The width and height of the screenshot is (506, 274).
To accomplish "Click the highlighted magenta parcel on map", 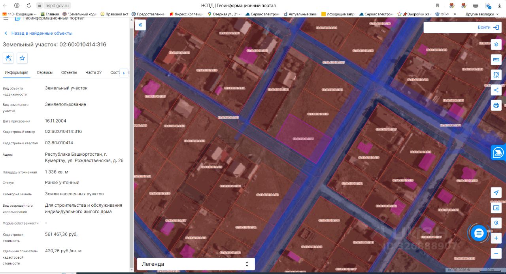I will coord(304,138).
